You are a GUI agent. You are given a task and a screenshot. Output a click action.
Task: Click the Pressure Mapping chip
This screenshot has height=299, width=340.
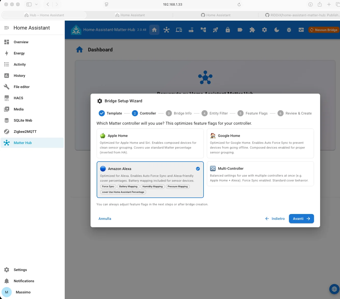pyautogui.click(x=178, y=187)
